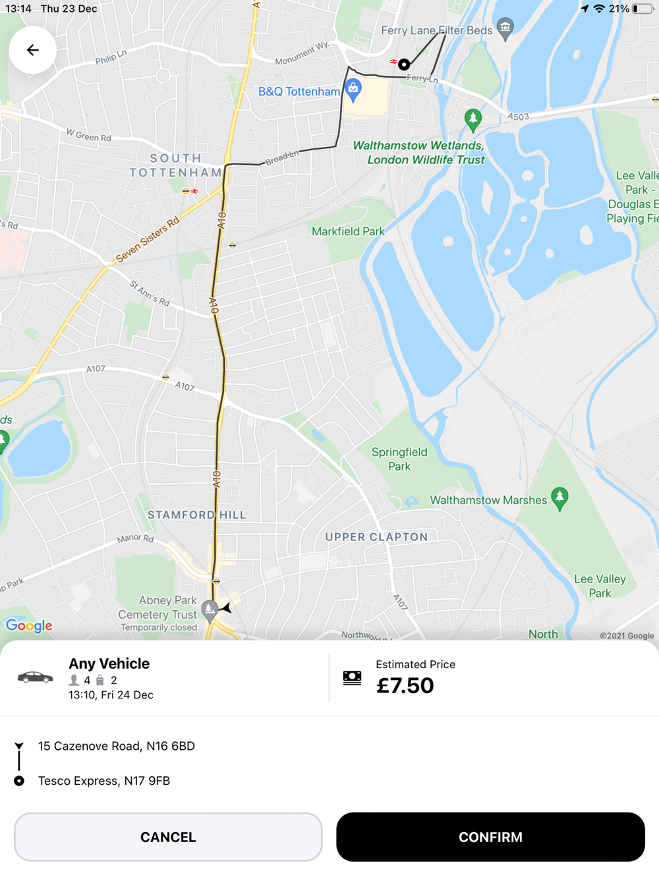Tap the cash payment icon
Viewport: 659px width, 879px height.
353,677
